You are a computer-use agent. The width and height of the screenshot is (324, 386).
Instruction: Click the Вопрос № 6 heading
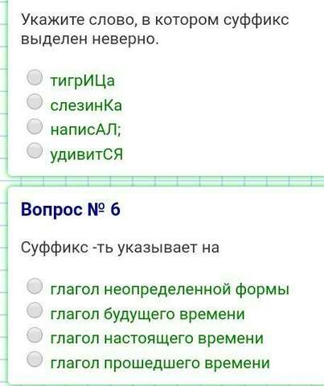tap(71, 209)
